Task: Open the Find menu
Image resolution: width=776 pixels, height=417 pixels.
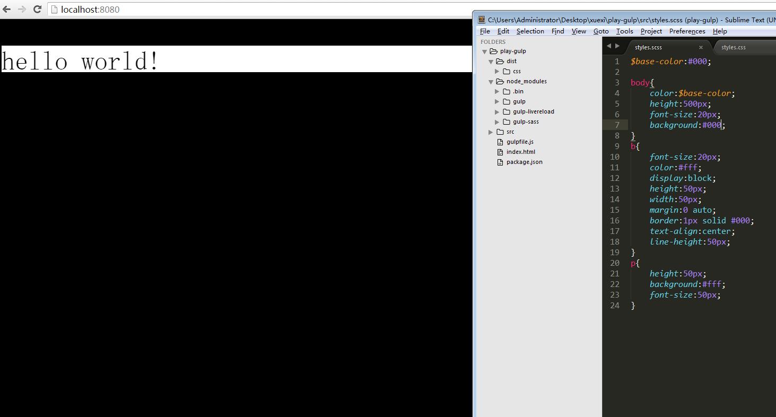Action: tap(557, 31)
